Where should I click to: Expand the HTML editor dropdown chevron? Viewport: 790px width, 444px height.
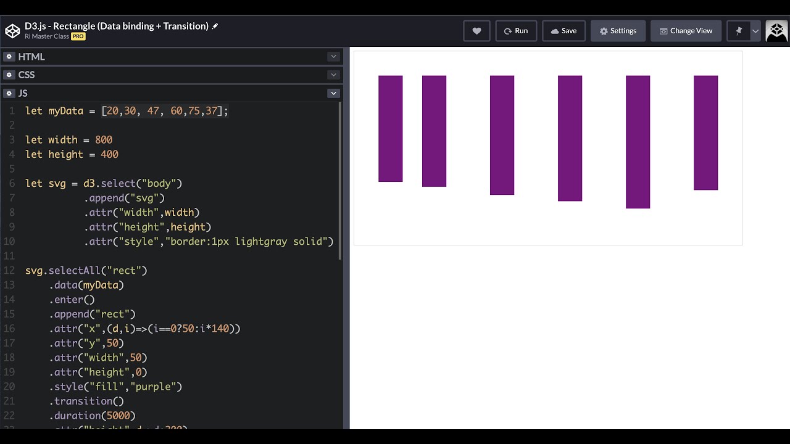(333, 56)
